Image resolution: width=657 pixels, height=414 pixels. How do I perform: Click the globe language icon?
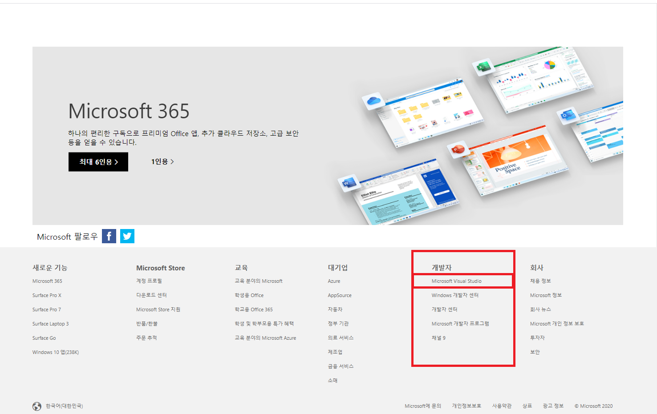[x=37, y=406]
